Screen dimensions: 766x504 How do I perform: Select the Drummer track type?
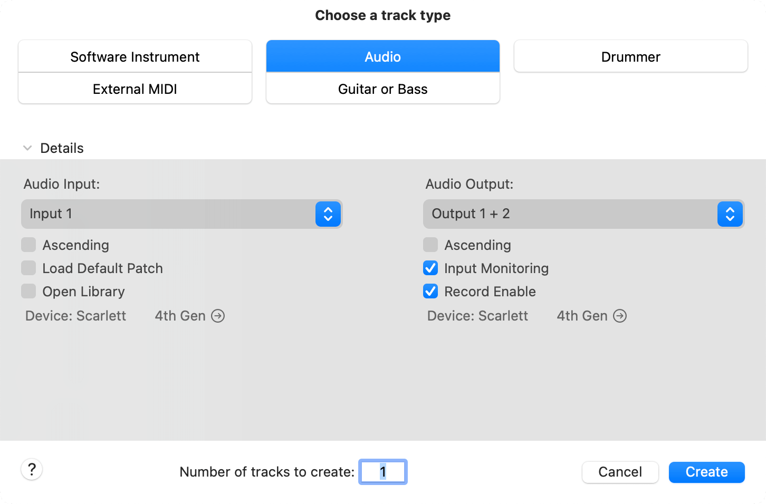[x=630, y=56]
